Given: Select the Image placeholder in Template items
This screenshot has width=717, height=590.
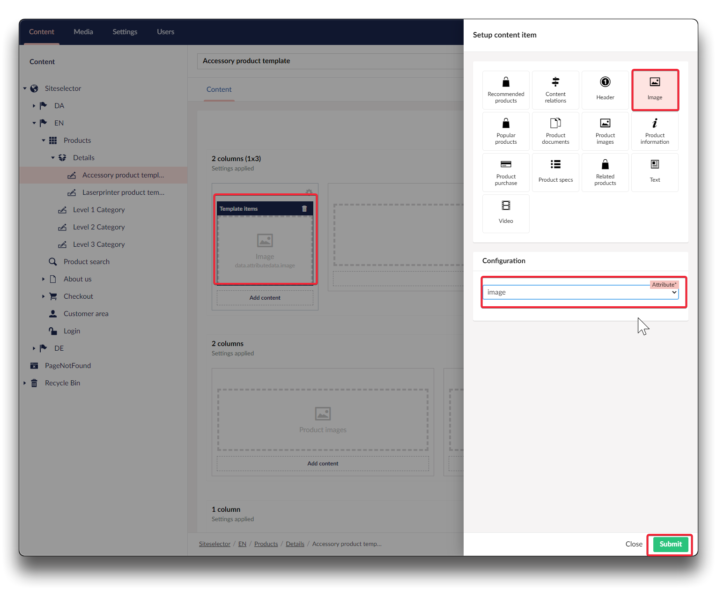Looking at the screenshot, I should click(265, 250).
